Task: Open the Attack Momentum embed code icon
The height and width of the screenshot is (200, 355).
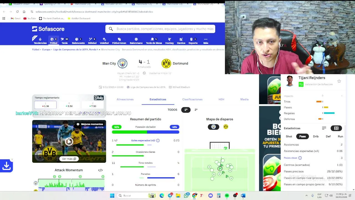Action: tap(100, 170)
